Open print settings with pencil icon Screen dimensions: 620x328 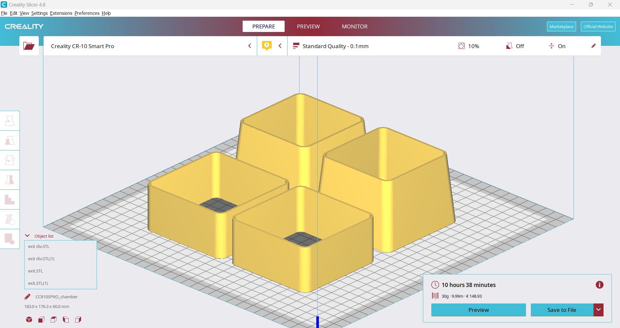(x=594, y=46)
